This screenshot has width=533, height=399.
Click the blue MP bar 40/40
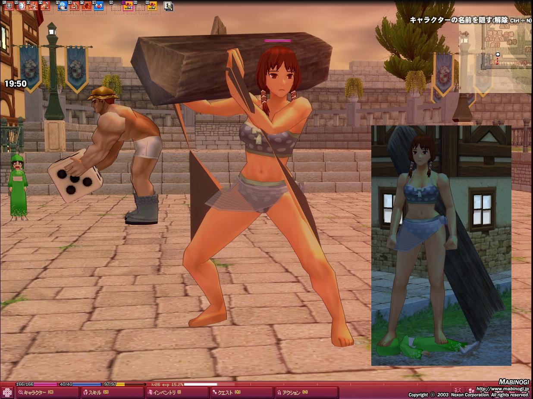pos(80,384)
